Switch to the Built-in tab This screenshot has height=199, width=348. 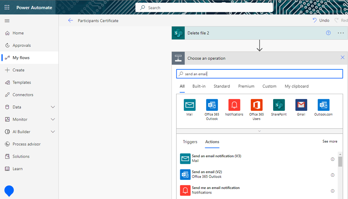pyautogui.click(x=199, y=86)
